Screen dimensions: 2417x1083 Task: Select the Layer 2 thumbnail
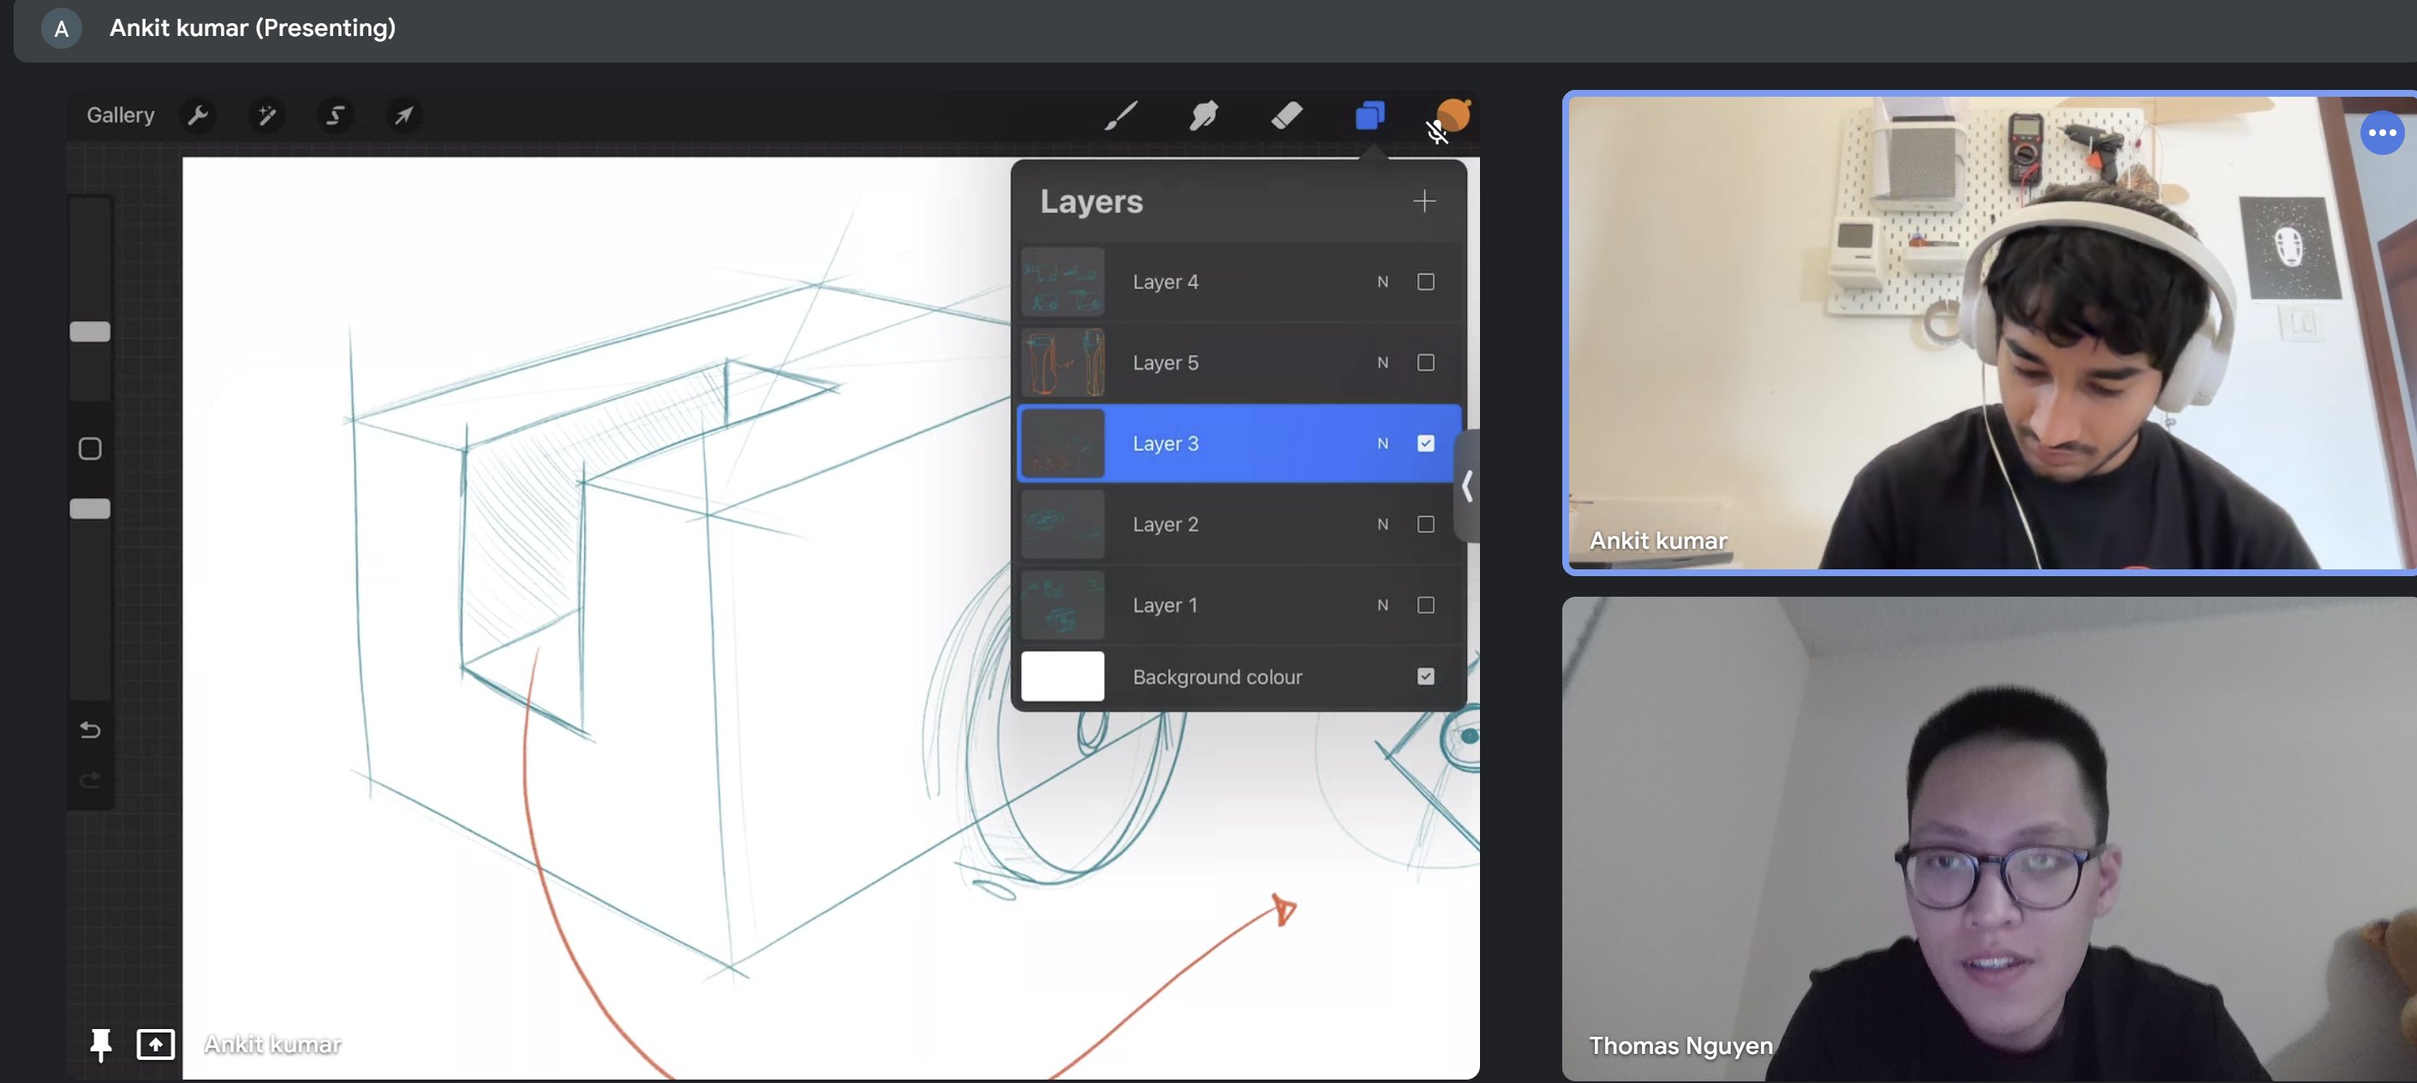coord(1062,523)
